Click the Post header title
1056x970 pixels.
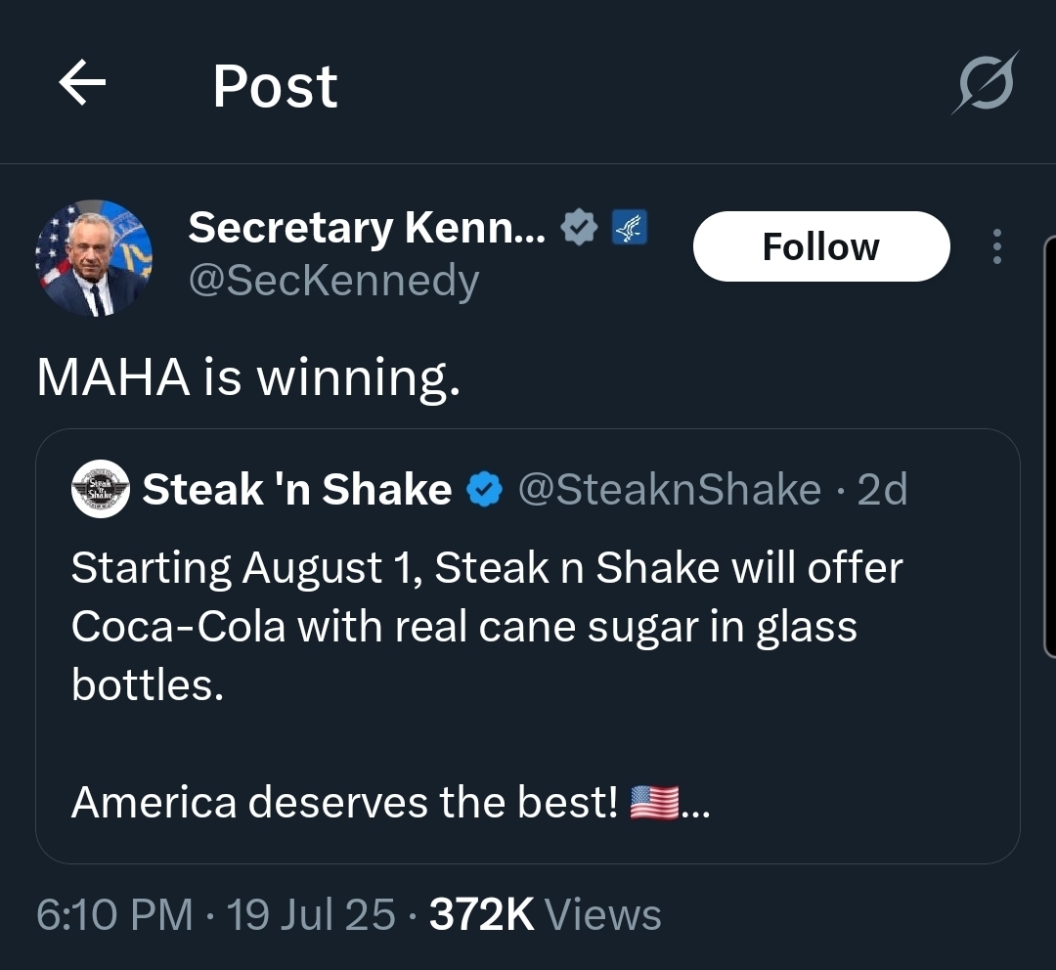[275, 86]
